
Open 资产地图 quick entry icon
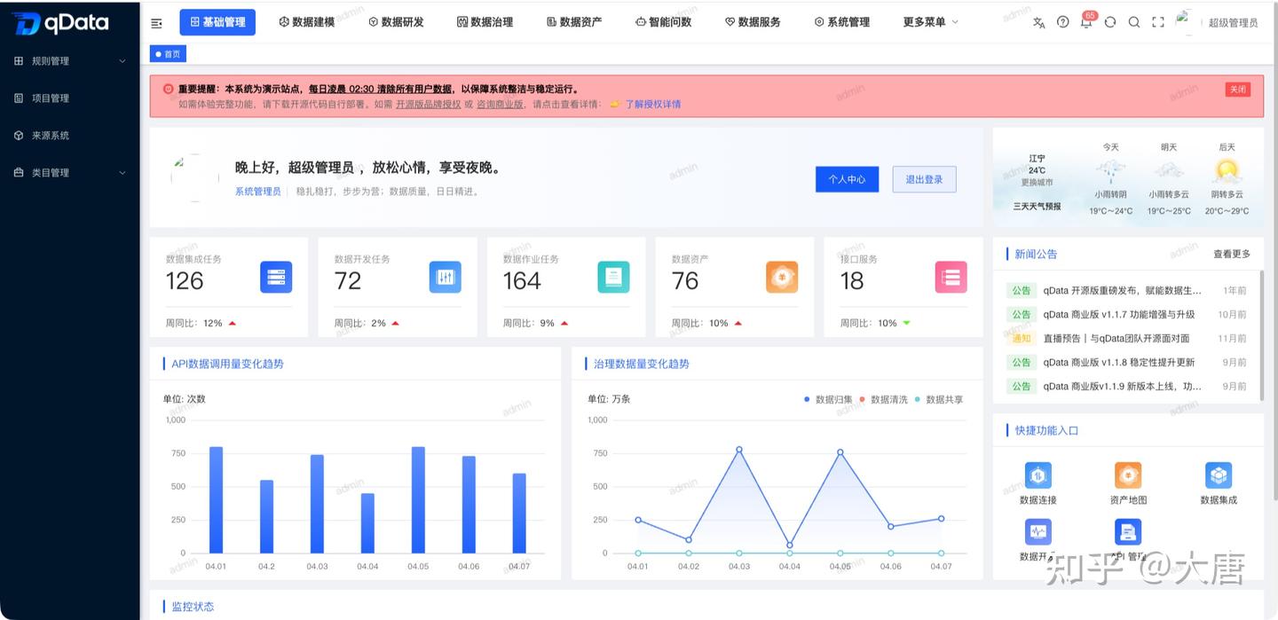pyautogui.click(x=1128, y=475)
